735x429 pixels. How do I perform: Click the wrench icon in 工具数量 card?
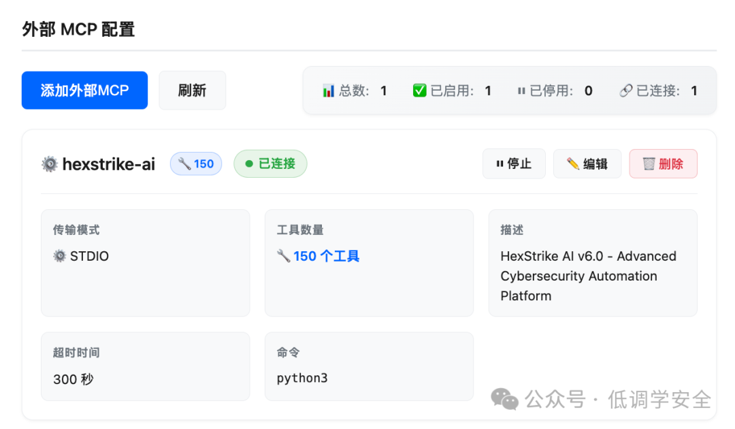[284, 256]
